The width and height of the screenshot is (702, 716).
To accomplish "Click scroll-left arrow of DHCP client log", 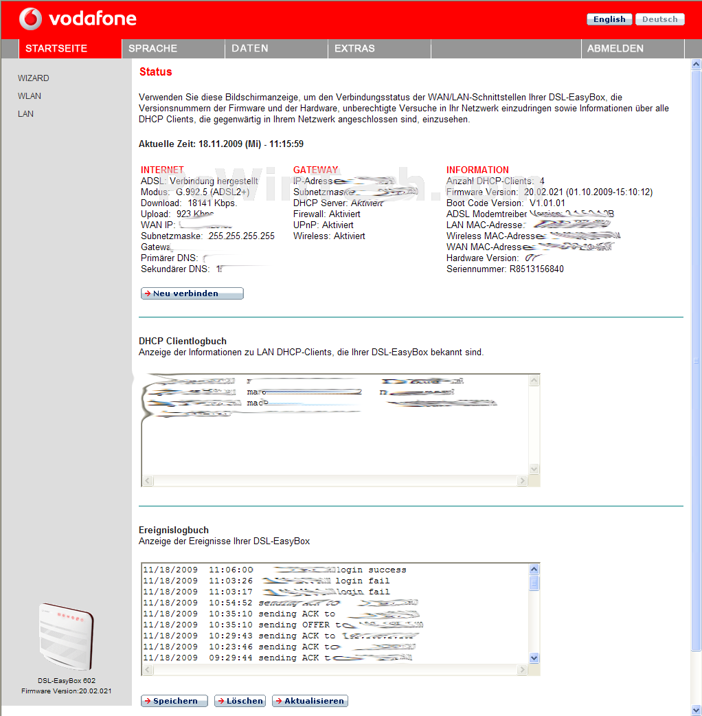I will 148,480.
